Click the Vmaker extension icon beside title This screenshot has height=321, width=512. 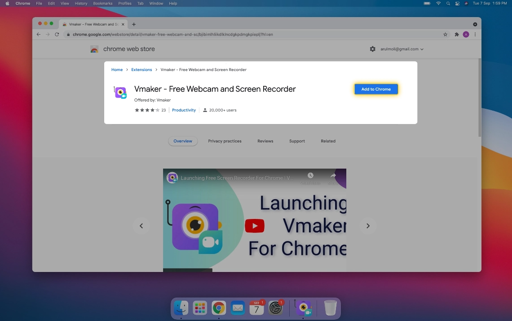(120, 93)
